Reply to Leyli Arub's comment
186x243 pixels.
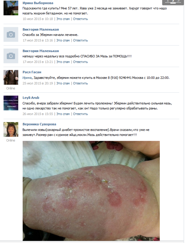point(80,114)
